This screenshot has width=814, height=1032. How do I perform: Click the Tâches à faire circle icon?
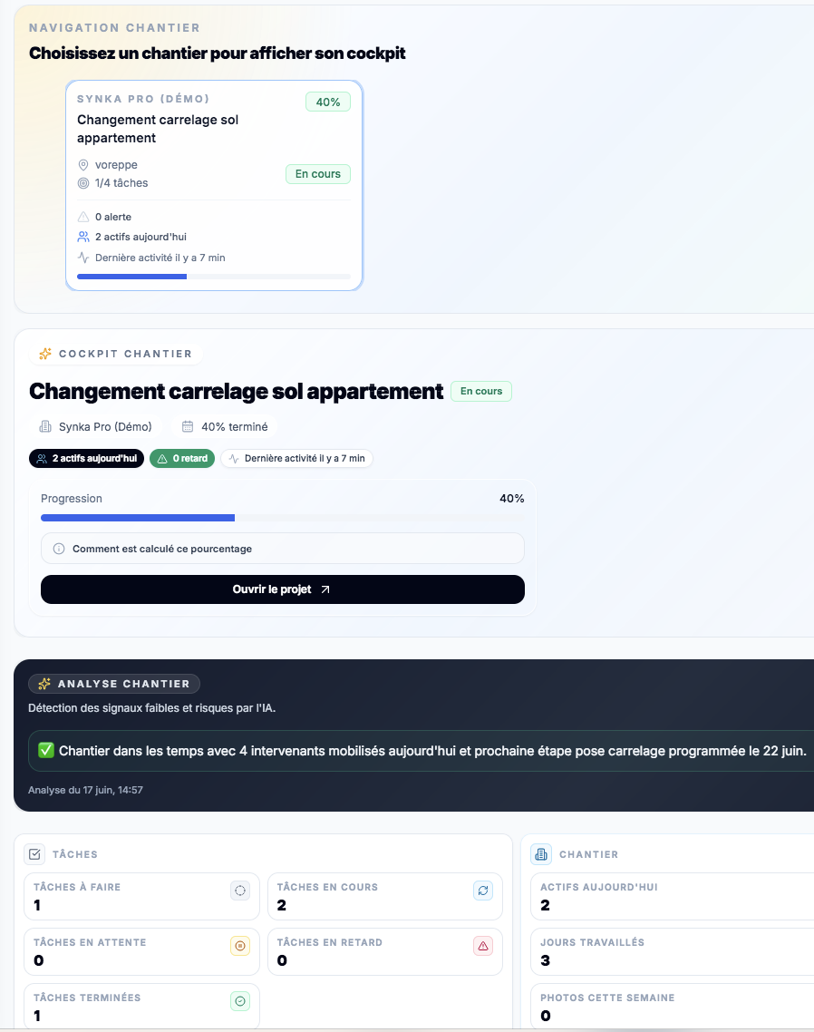[240, 891]
